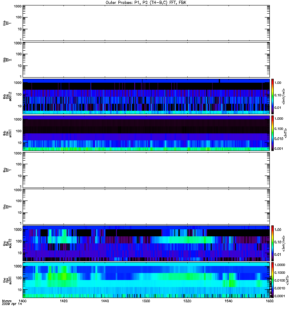Screen dimensions: 292x312
Task: Click the 1500 time axis label
Action: tap(146, 301)
